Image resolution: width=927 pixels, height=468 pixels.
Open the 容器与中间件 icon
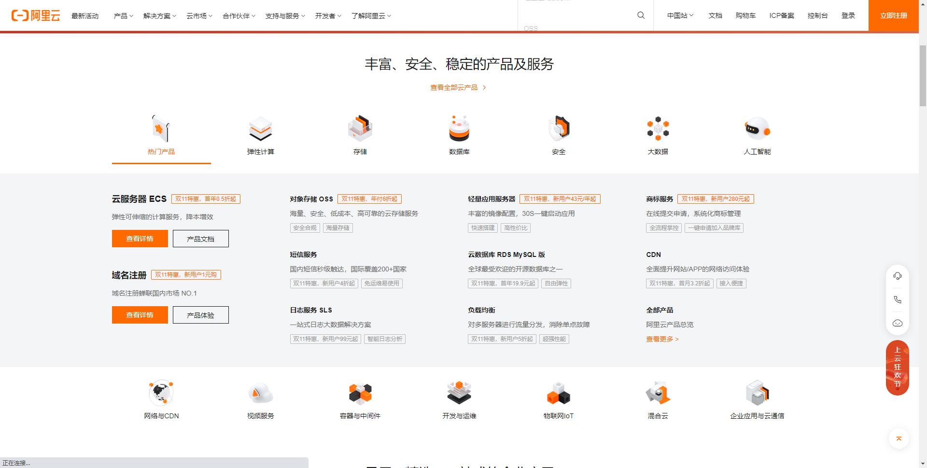coord(360,393)
